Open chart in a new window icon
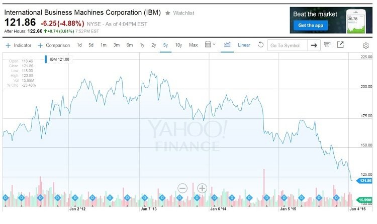The height and width of the screenshot is (224, 377). [340, 45]
